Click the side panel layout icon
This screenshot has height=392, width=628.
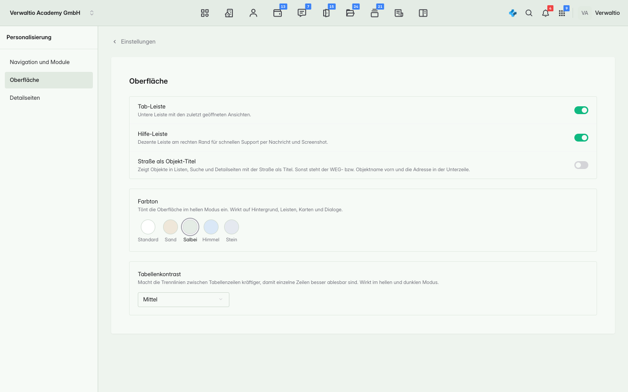(x=423, y=13)
